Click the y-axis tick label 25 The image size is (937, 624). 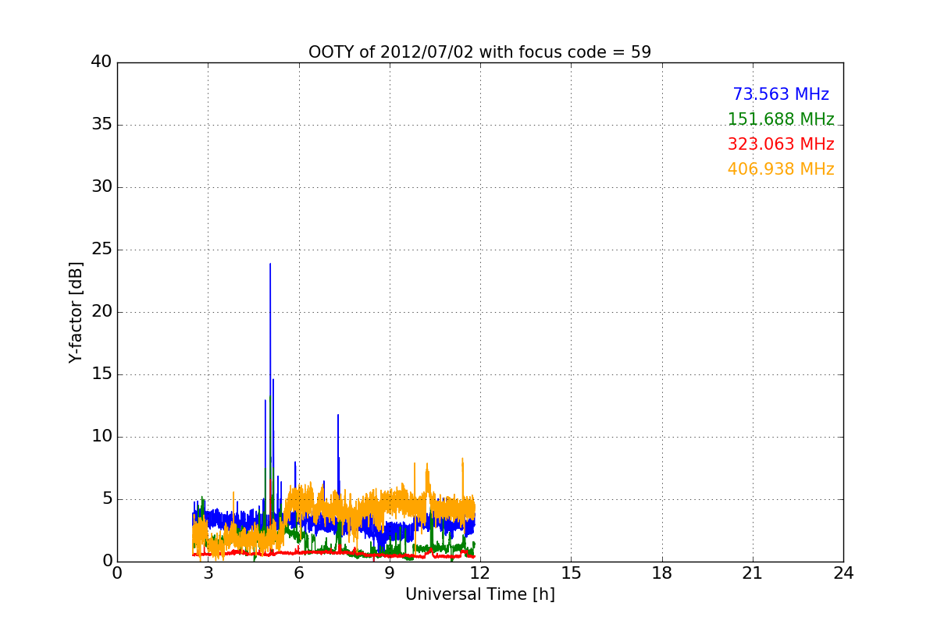pyautogui.click(x=102, y=250)
